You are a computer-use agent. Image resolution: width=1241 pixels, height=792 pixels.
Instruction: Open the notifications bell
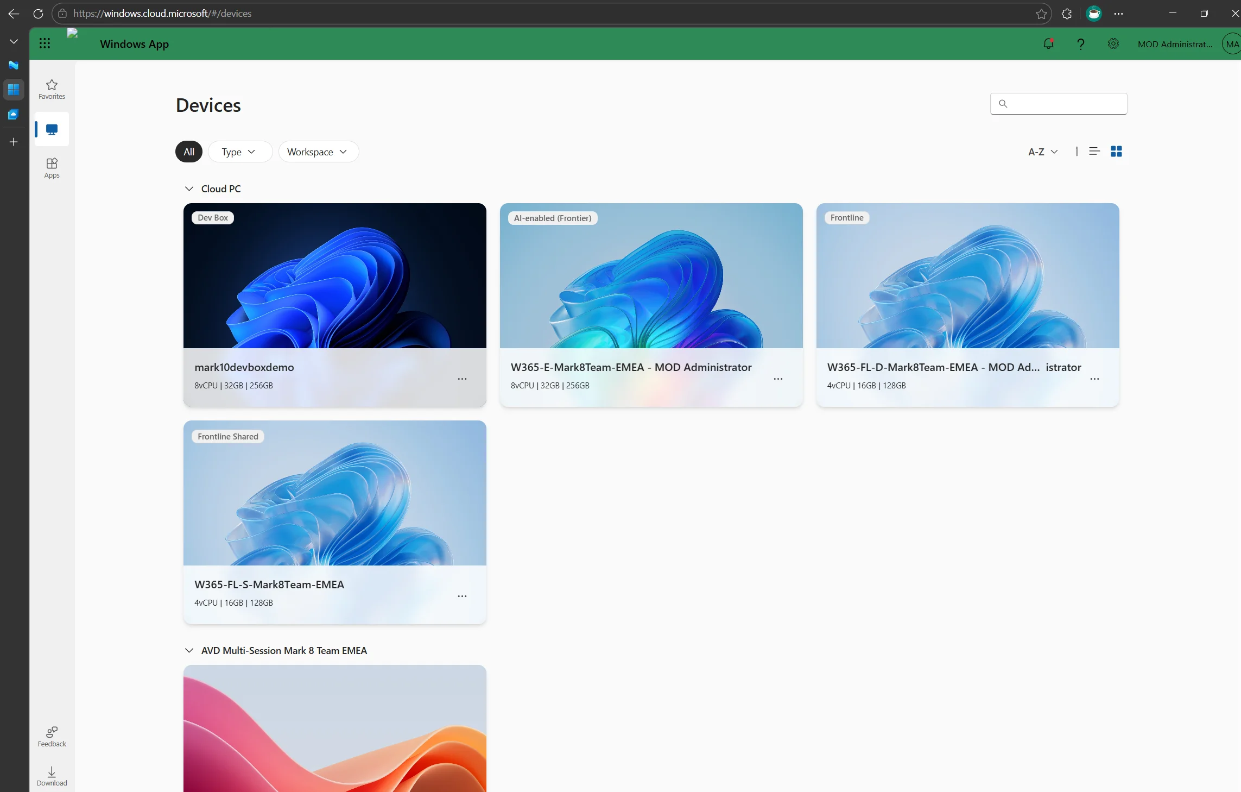point(1048,43)
